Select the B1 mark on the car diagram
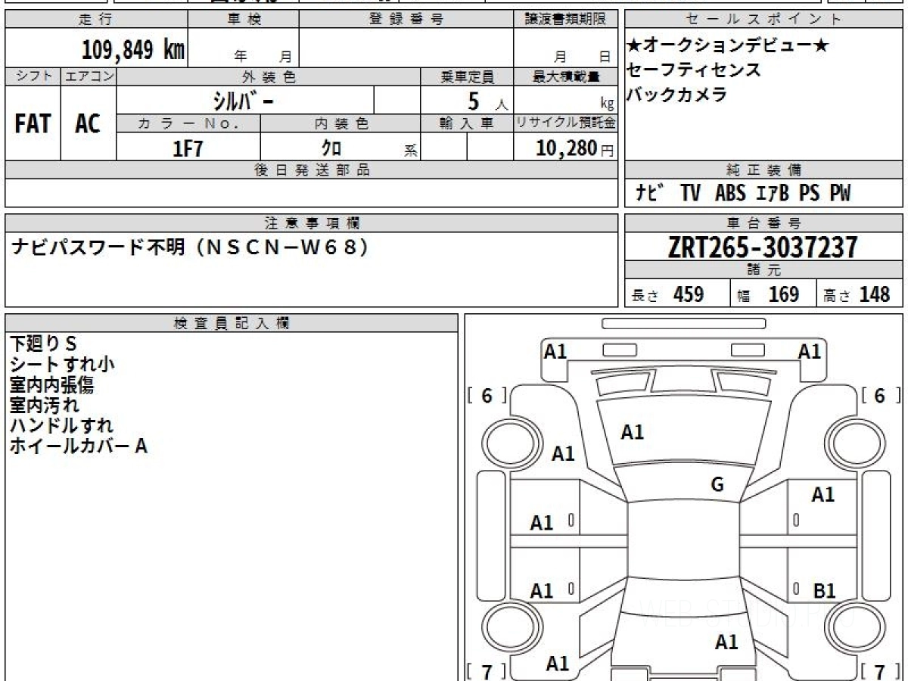 [x=823, y=591]
